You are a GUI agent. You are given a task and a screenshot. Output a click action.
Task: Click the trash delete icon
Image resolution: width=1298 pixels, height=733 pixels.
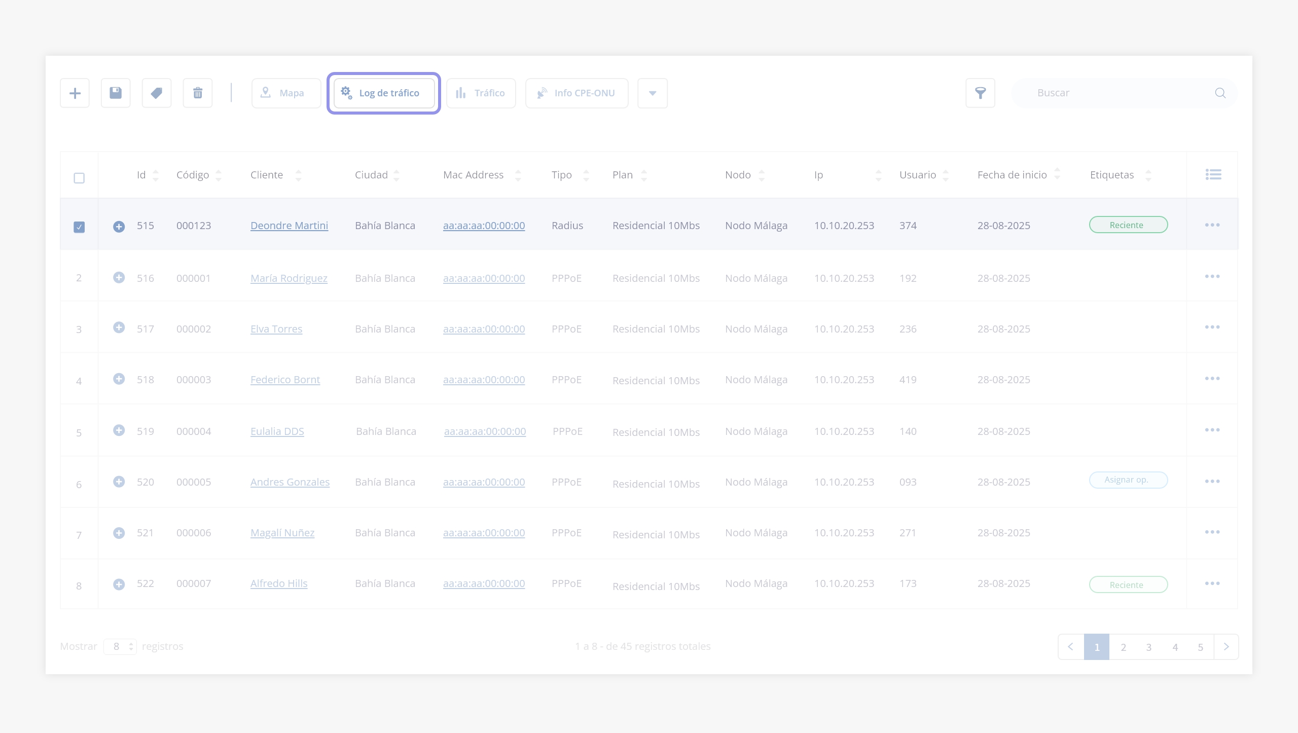tap(198, 93)
